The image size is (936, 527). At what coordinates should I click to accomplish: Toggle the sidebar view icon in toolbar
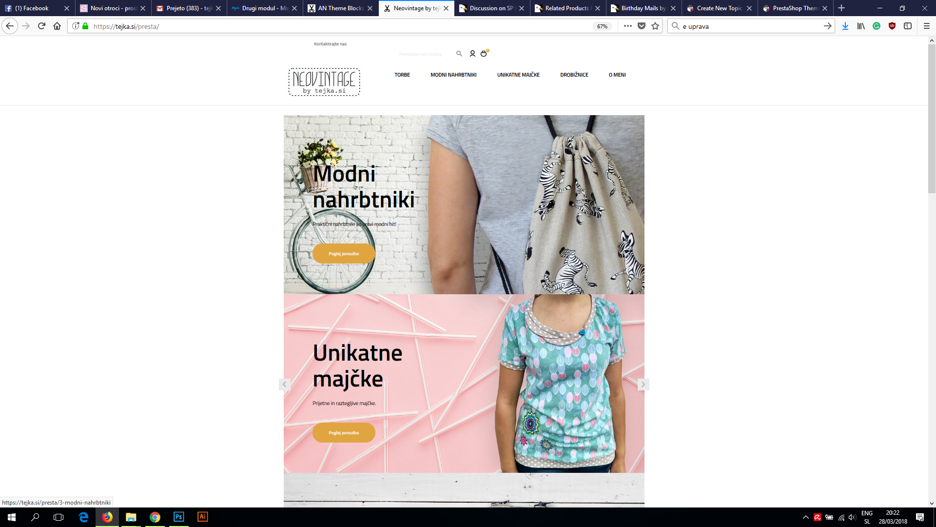[x=908, y=26]
